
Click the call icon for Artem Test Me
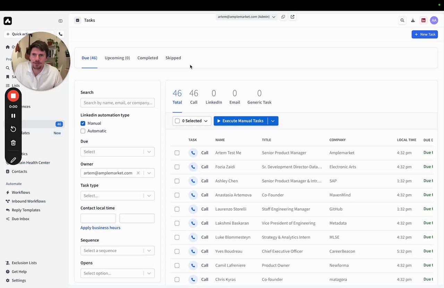pyautogui.click(x=193, y=153)
